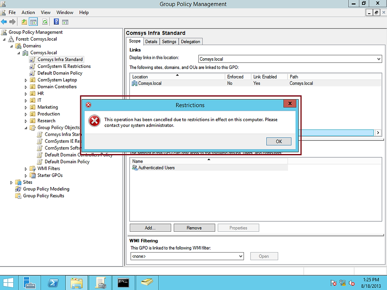
Task: Click the Refresh toolbar icon
Action: point(45,22)
